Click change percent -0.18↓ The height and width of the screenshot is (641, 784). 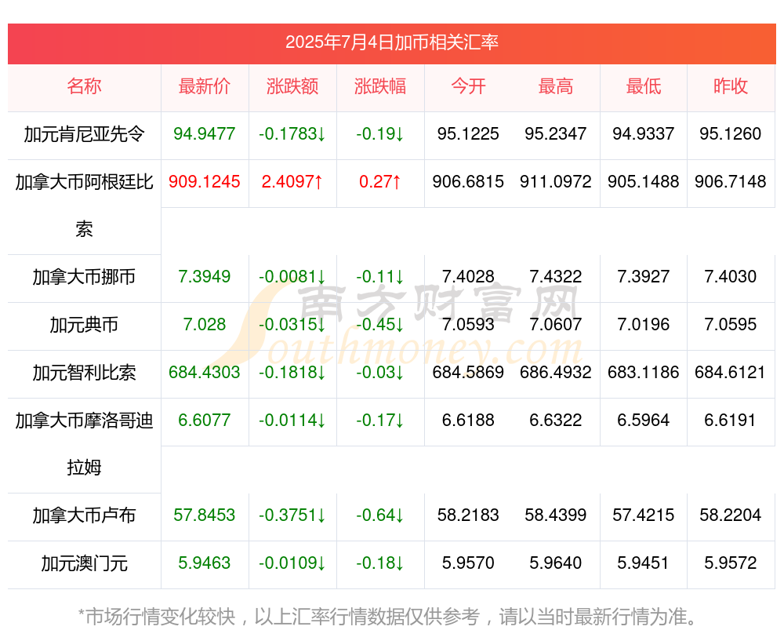point(380,563)
